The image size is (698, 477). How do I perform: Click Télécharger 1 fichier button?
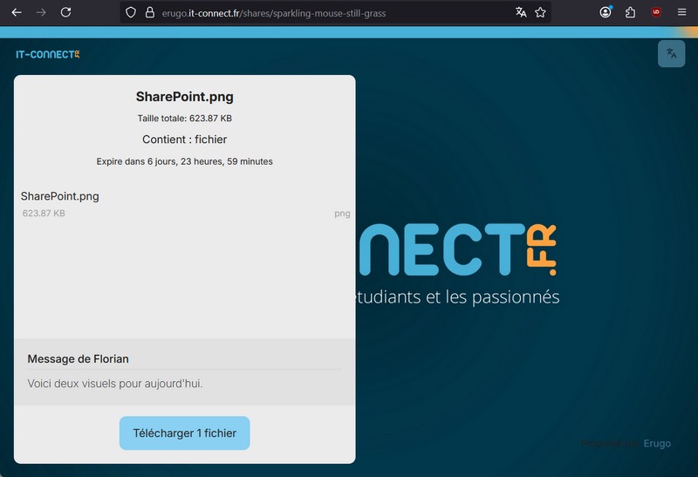[185, 433]
